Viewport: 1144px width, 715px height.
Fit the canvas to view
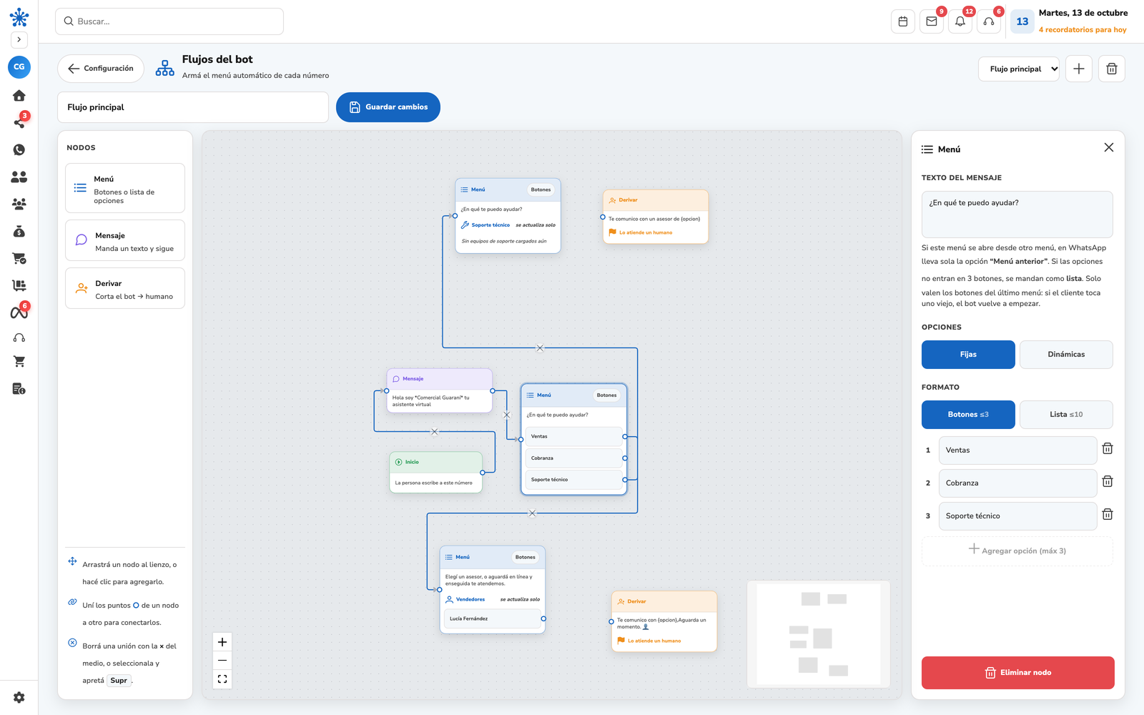coord(222,679)
